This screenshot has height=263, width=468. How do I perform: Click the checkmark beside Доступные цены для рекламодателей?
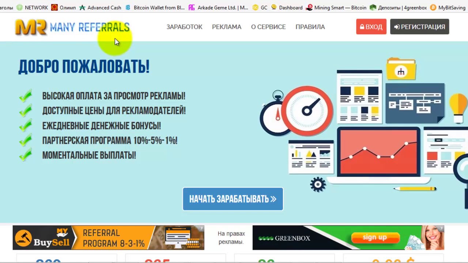pyautogui.click(x=26, y=111)
